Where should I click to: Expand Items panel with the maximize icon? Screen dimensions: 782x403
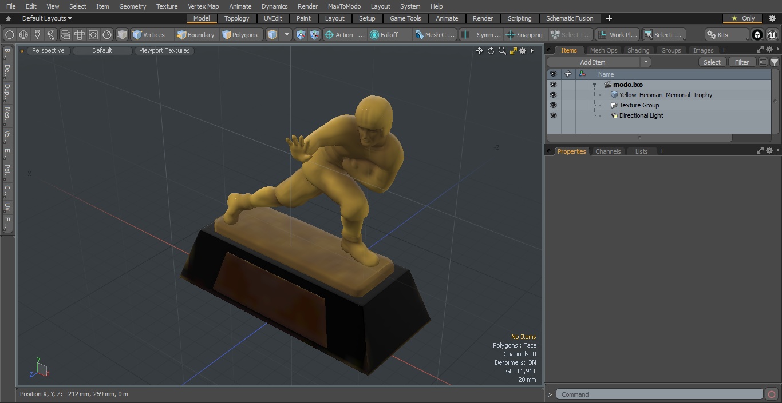click(760, 50)
